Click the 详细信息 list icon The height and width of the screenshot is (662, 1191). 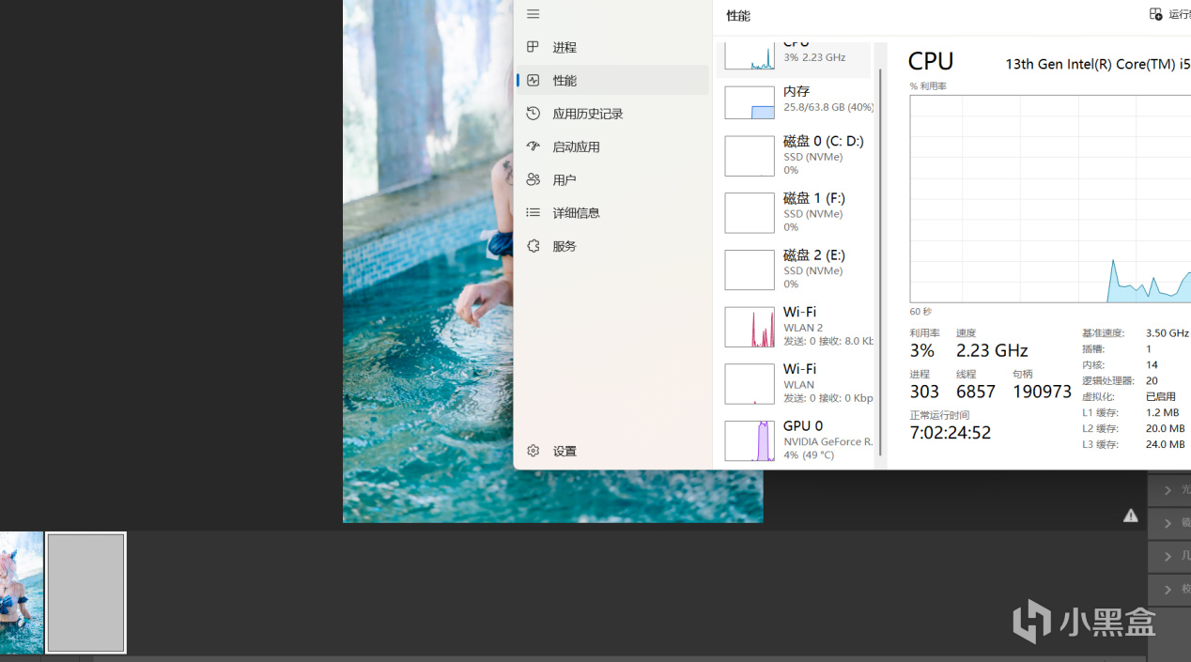[x=533, y=213]
